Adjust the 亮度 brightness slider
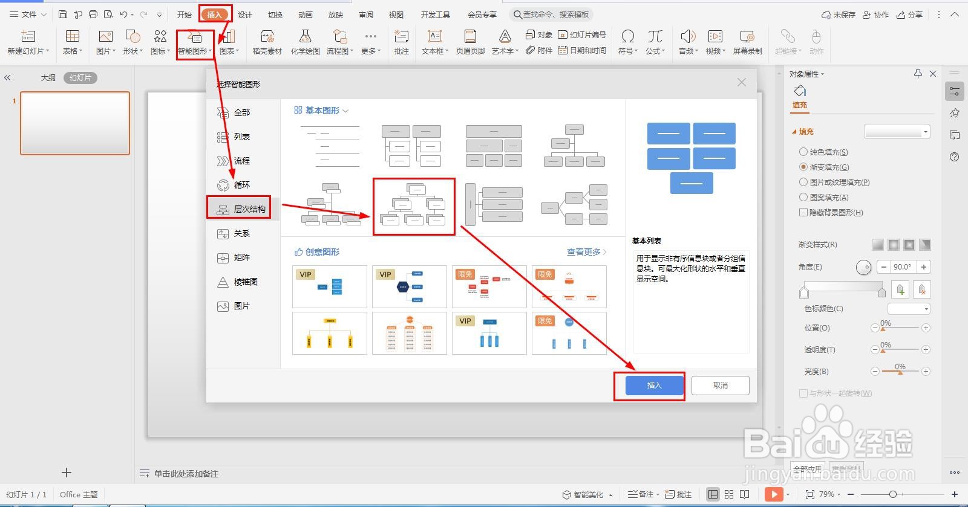The height and width of the screenshot is (507, 968). 900,371
